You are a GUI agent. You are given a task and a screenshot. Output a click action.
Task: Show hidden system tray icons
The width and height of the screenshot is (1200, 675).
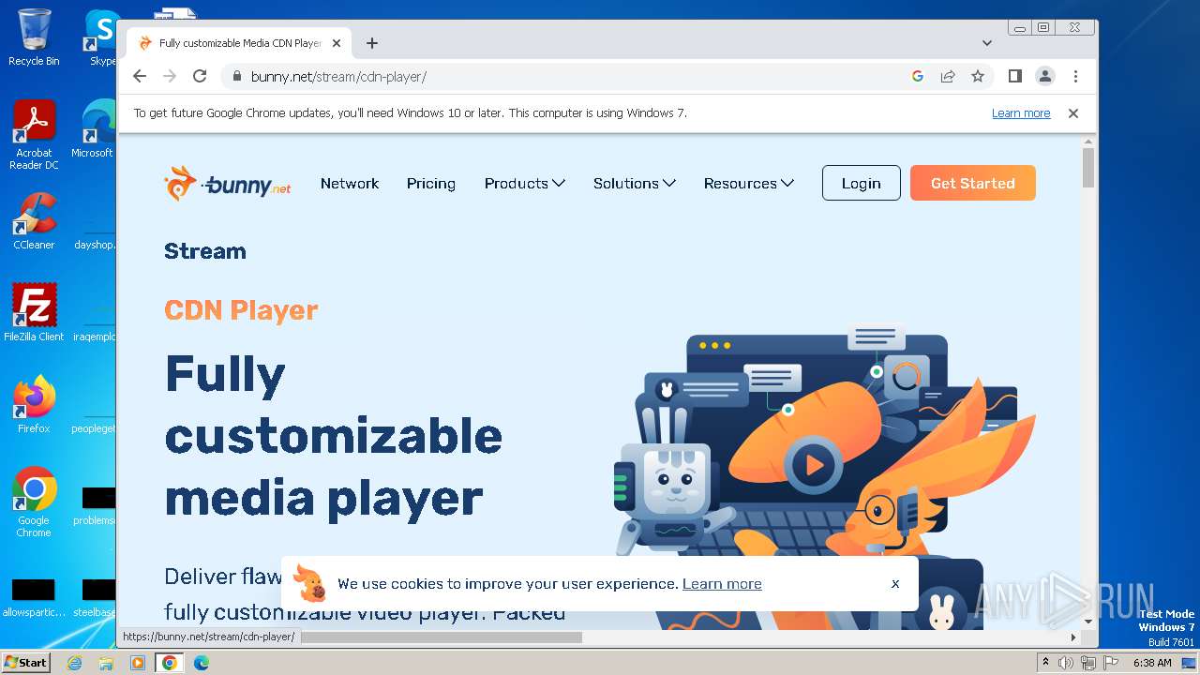click(x=1045, y=663)
